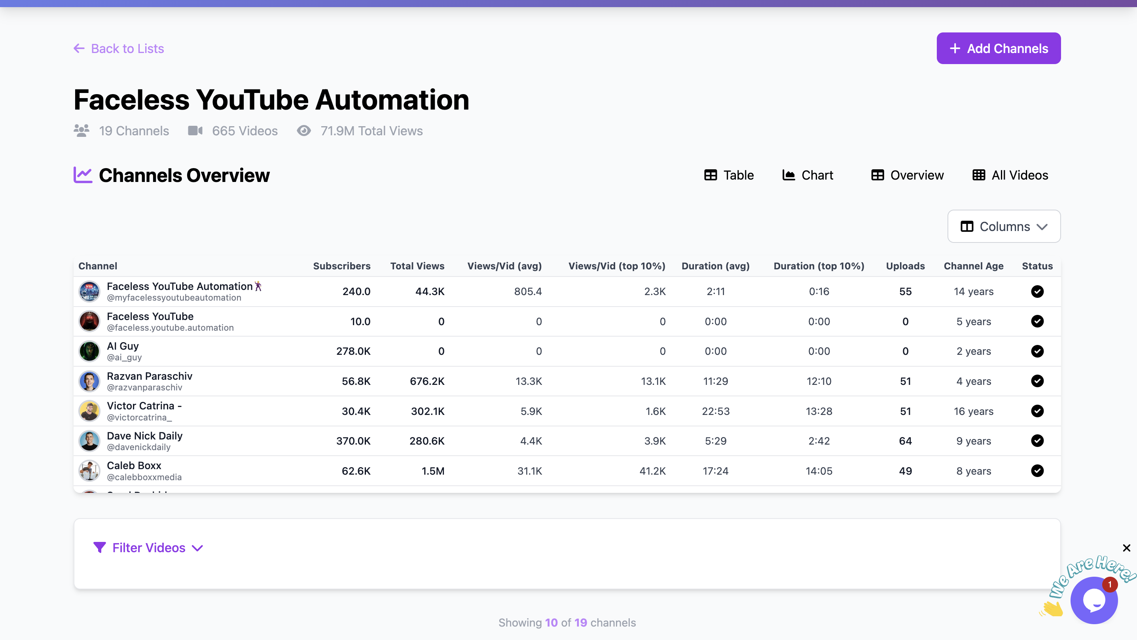Click the total views eye icon
This screenshot has width=1137, height=640.
point(304,131)
